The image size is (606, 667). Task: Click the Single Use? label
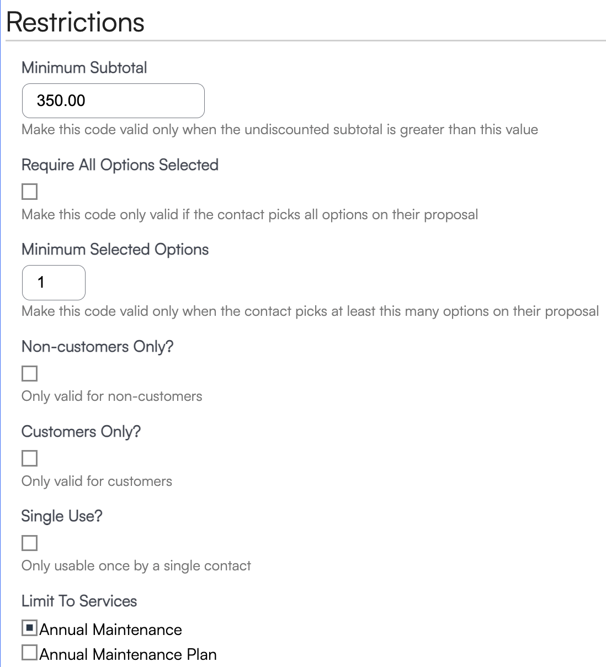pos(62,516)
